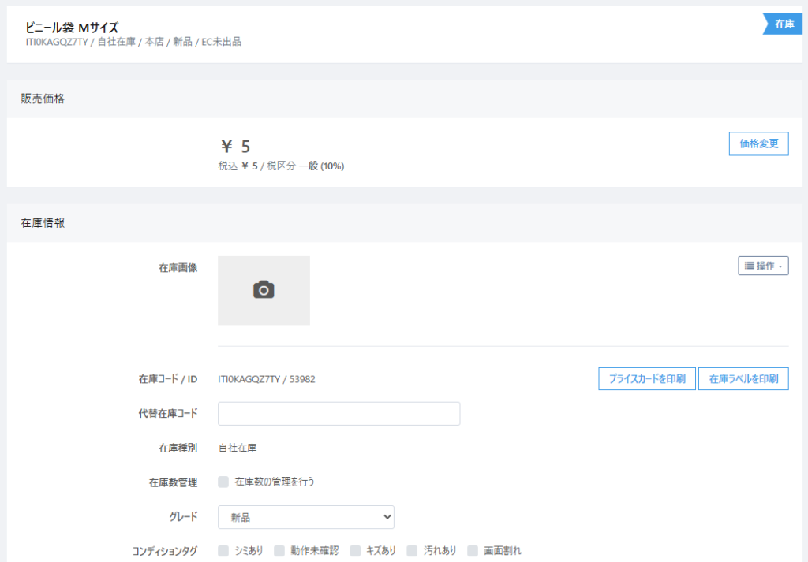Click the large ¥ 5 price
This screenshot has width=808, height=562.
pos(235,147)
